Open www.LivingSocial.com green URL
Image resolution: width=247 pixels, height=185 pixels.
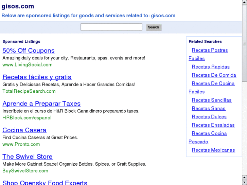[x=28, y=65]
